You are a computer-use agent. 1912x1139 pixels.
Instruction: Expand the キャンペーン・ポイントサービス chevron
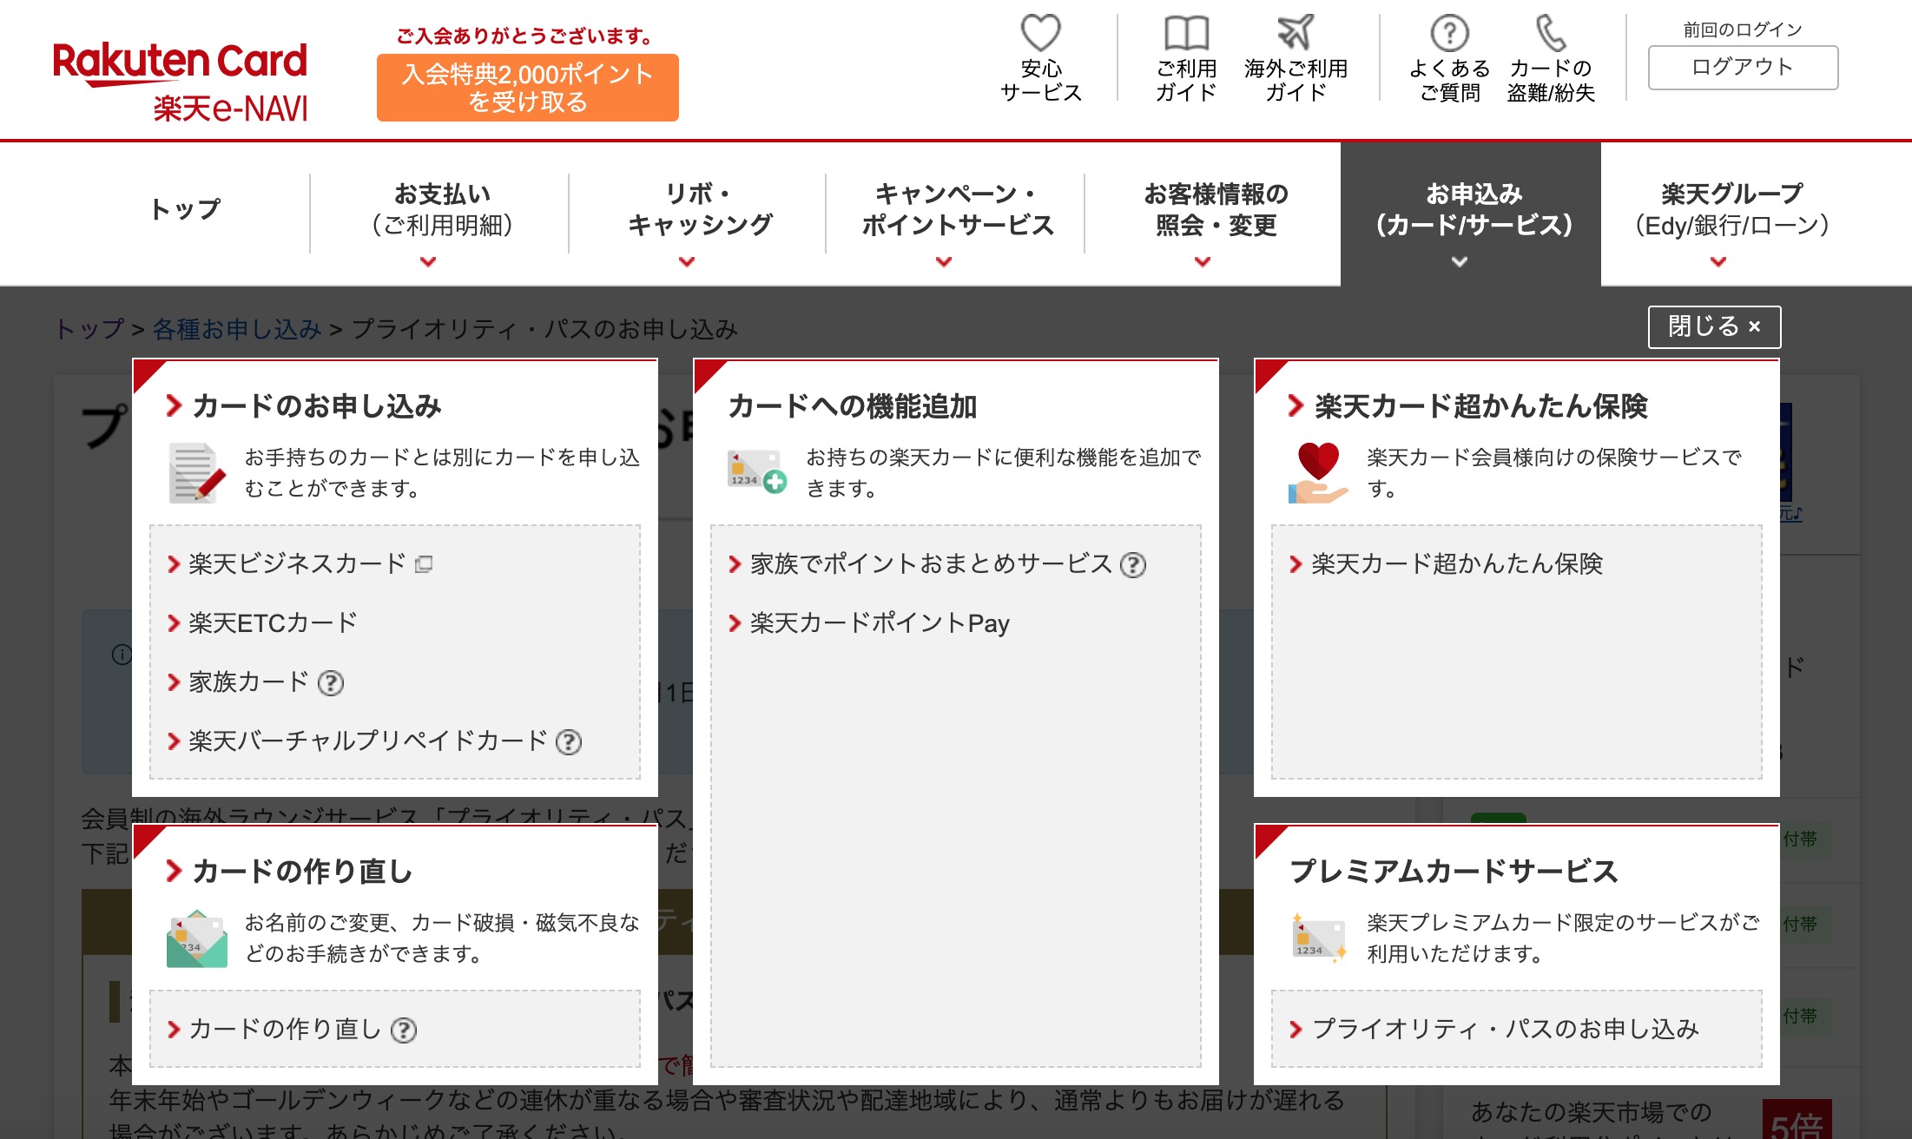coord(944,261)
